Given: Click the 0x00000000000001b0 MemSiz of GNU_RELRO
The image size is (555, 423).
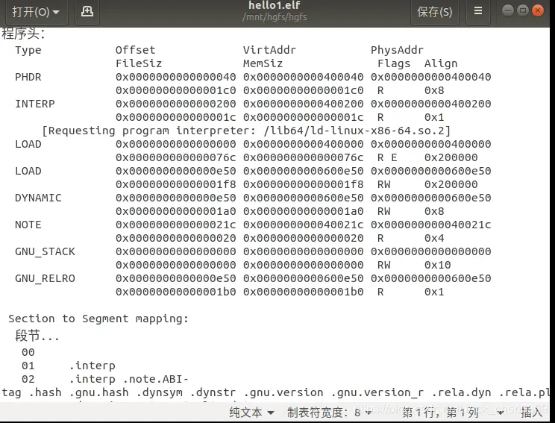Looking at the screenshot, I should coord(303,292).
